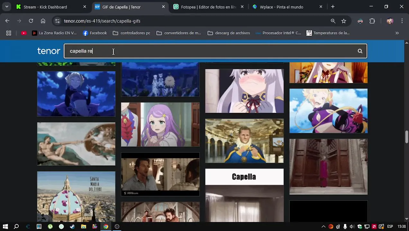Open Windows taskbar search
This screenshot has width=409, height=231.
pos(16,227)
